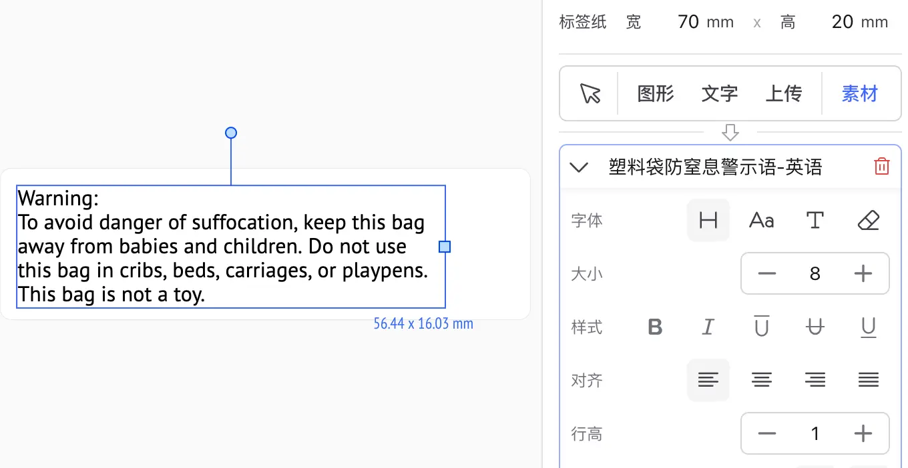Toggle italic text style
The width and height of the screenshot is (908, 468).
click(708, 327)
